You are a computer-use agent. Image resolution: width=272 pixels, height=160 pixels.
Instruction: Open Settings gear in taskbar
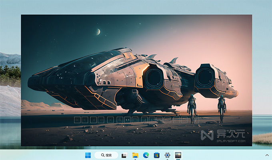tap(168, 155)
